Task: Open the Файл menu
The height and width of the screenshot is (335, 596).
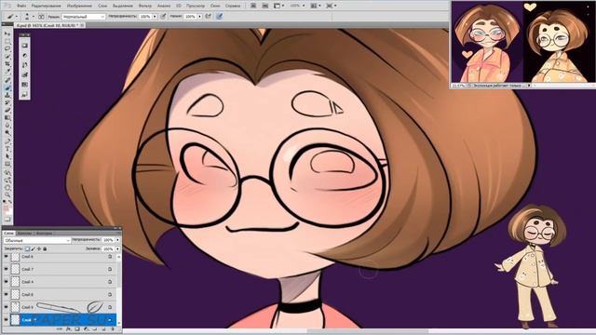Action: coord(21,7)
